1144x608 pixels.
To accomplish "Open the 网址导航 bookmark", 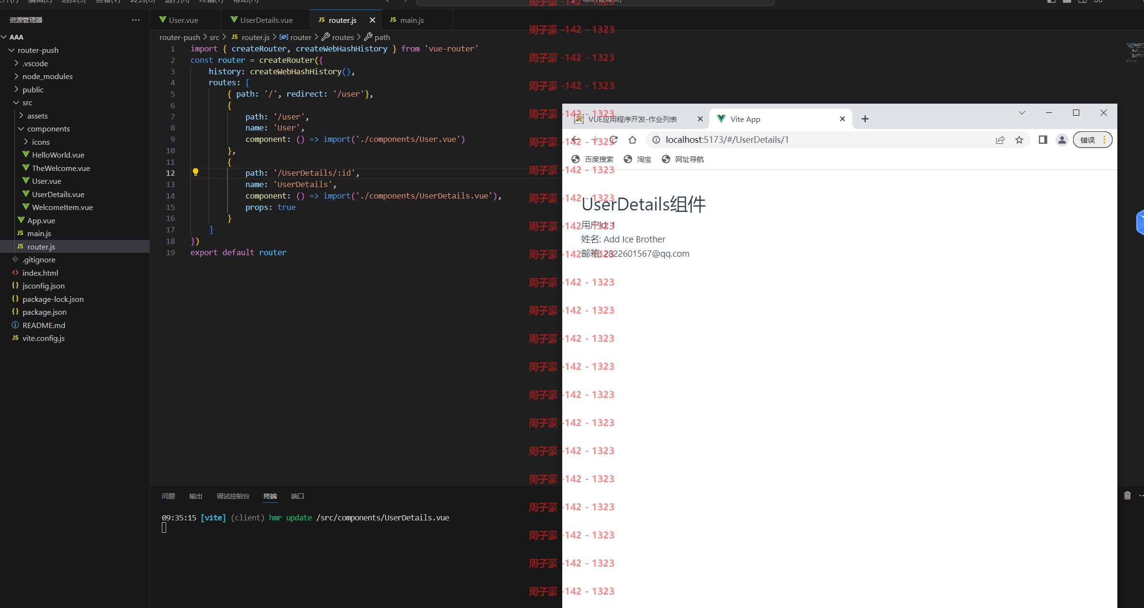I will point(683,159).
